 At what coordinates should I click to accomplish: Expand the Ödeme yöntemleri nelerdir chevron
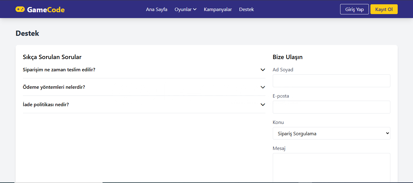pos(263,87)
